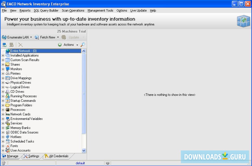
Task: Click the delete X toolbar icon
Action: click(x=21, y=45)
